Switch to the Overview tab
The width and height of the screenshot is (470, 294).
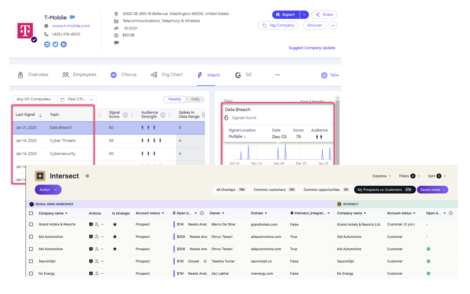click(x=33, y=75)
